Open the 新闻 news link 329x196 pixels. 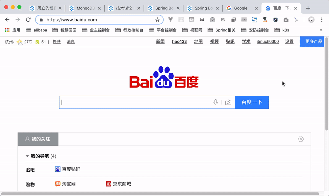pyautogui.click(x=160, y=41)
